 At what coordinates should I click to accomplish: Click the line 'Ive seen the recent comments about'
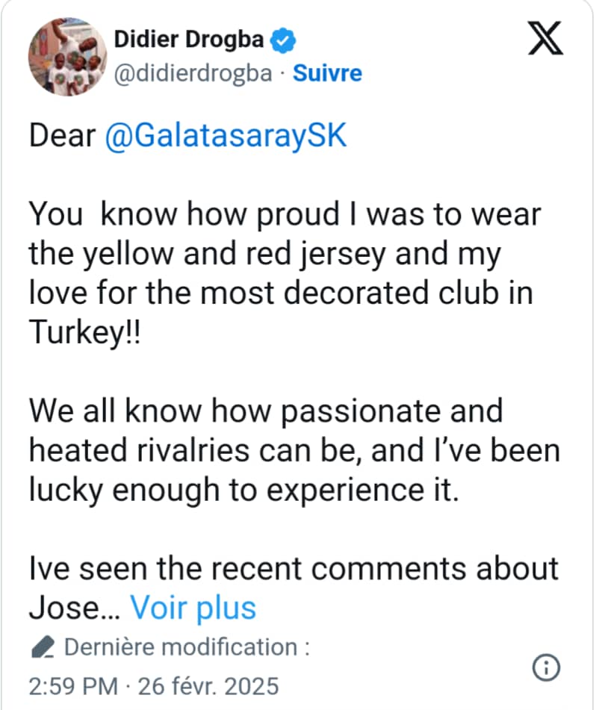click(x=294, y=568)
